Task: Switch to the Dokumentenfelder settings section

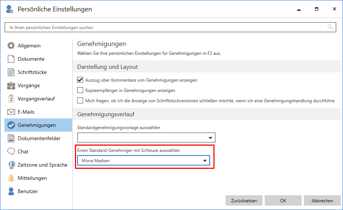Action: coord(39,139)
